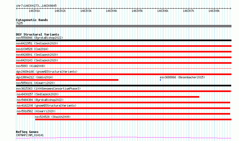
Task: Click the left arrow of the ruler
Action: point(17,8)
